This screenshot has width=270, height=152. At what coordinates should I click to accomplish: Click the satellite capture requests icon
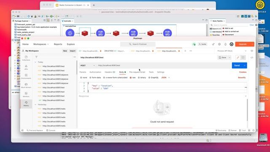coord(213,44)
